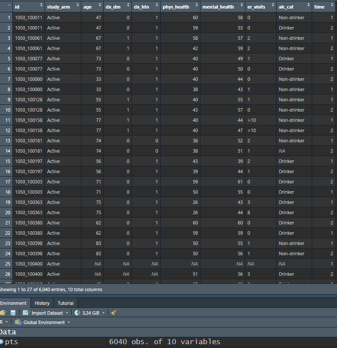This screenshot has width=337, height=348.
Task: Load workspace with the open folder icon
Action: click(x=3, y=313)
